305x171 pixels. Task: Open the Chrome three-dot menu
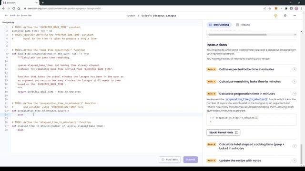(x=302, y=9)
